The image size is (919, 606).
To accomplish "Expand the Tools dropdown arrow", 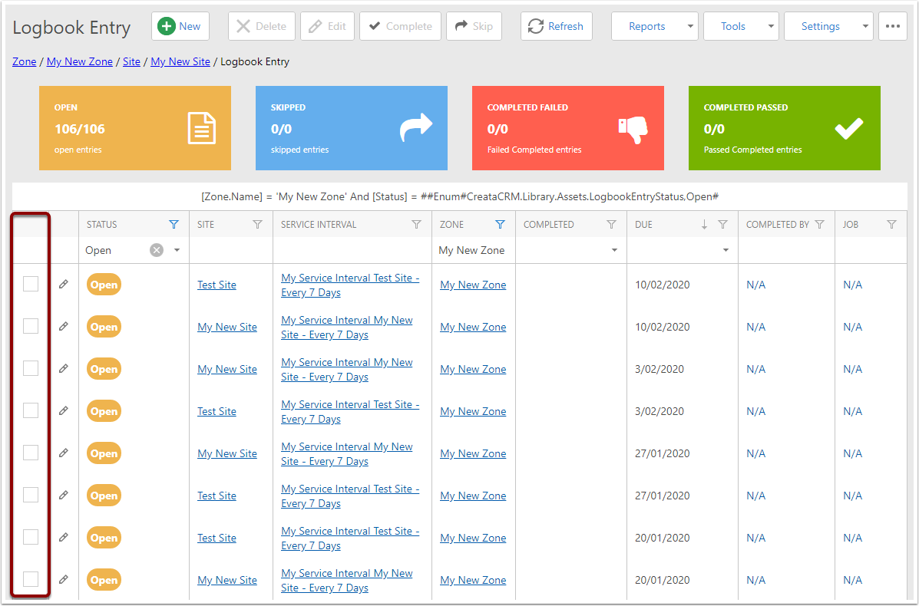I will (771, 26).
